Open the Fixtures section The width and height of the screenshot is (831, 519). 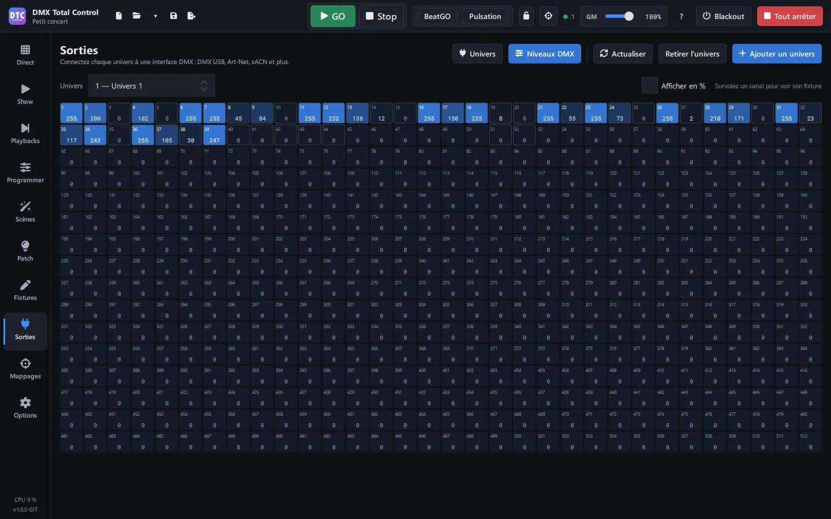click(25, 291)
